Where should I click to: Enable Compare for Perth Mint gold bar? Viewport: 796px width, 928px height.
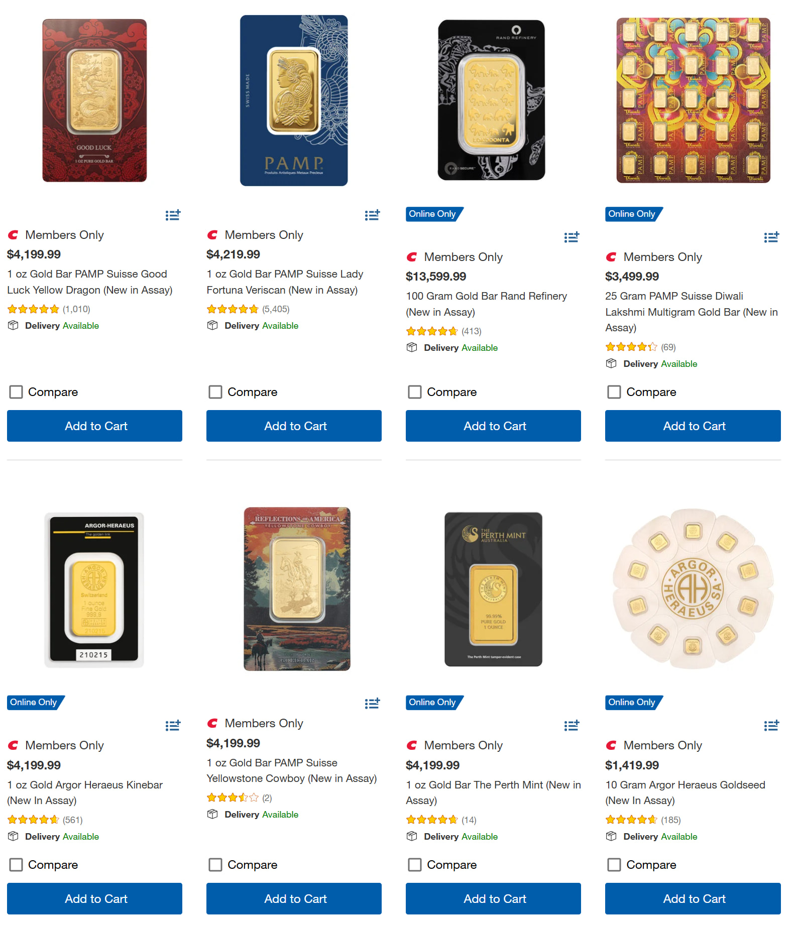point(415,865)
